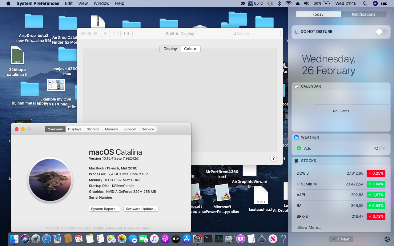
Task: Launch Siri from the Dock
Action: tap(25, 238)
